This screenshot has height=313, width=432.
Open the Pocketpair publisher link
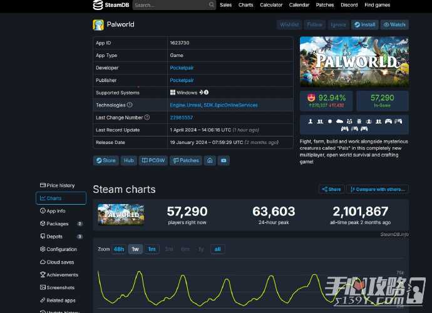(x=182, y=80)
